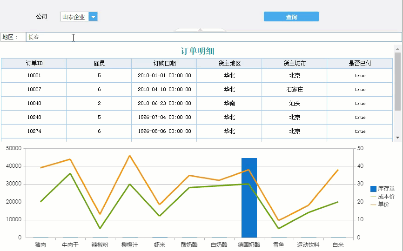Click the 猪肉 axis label
Screen dimensions: 403x251
coord(40,245)
